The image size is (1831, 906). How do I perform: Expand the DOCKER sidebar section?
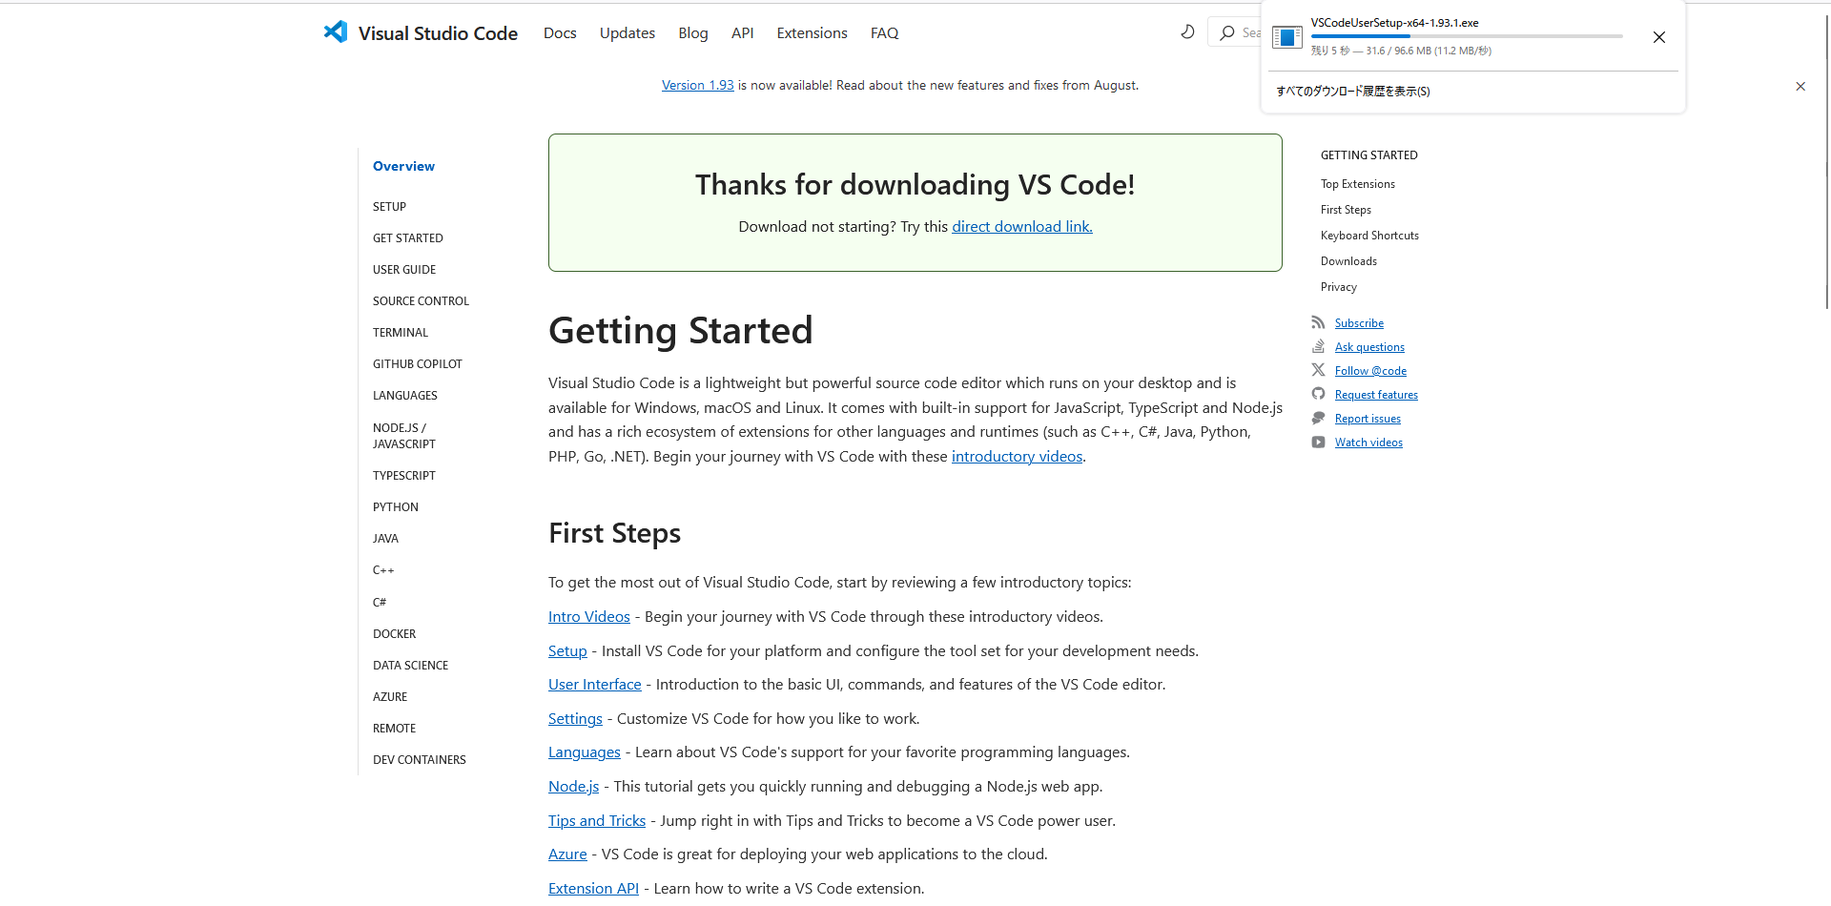click(394, 633)
